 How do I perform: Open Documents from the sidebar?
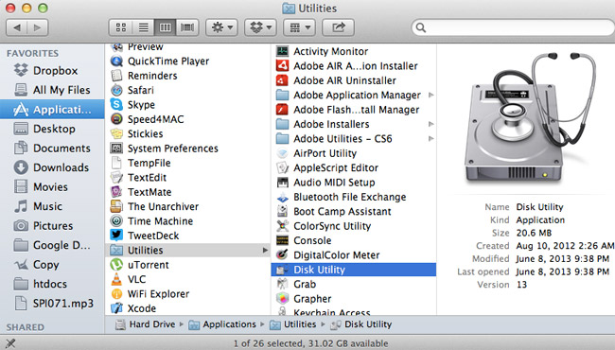(52, 149)
